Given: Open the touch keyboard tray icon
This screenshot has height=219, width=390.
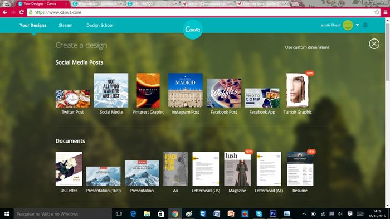Looking at the screenshot, I should 360,214.
